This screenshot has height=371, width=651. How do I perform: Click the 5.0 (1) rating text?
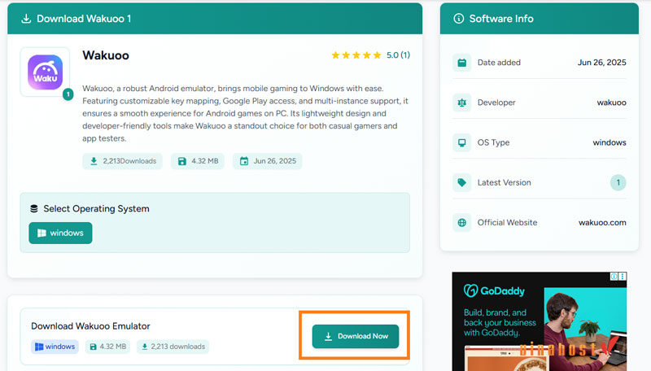click(398, 55)
